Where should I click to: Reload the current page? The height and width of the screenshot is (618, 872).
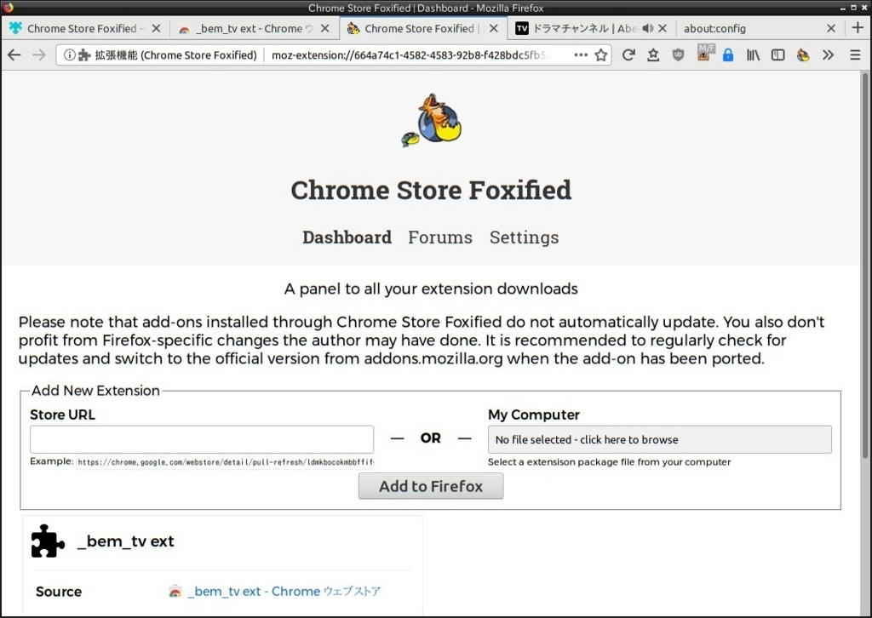click(x=628, y=54)
